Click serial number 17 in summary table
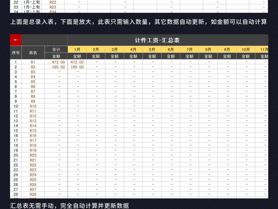This screenshot has width=278, height=209. pos(16,140)
